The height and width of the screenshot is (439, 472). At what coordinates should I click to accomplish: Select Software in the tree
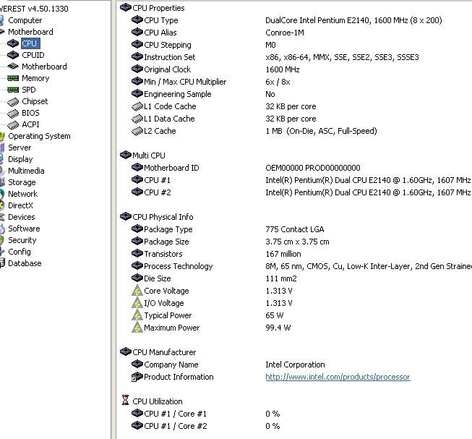click(24, 229)
